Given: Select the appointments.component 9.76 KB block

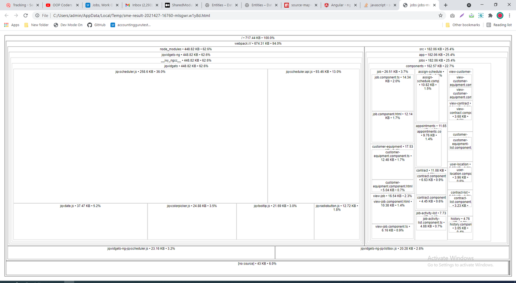Looking at the screenshot, I should pyautogui.click(x=429, y=148).
